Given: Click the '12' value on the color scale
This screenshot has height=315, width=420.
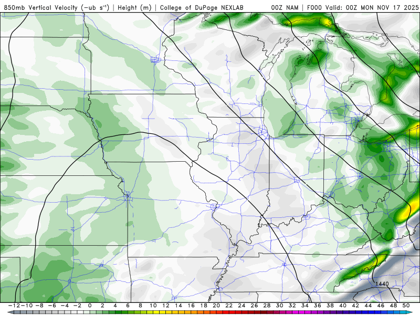Looking at the screenshot, I should 166,306.
